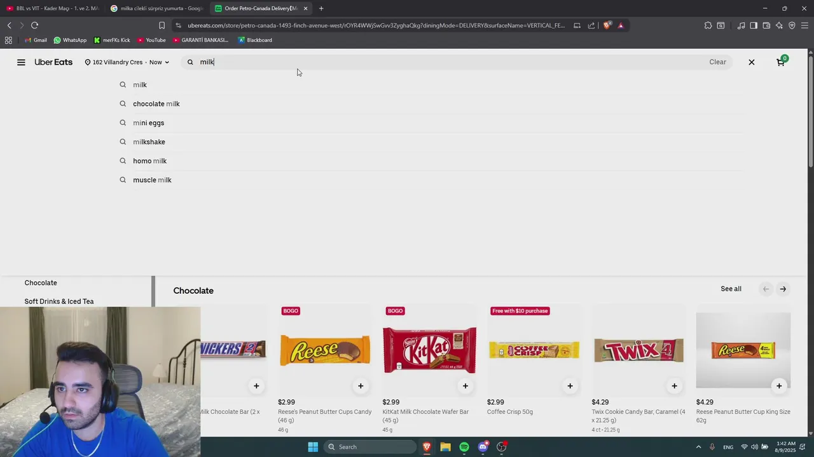Open the Gmail bookmark

[x=36, y=40]
